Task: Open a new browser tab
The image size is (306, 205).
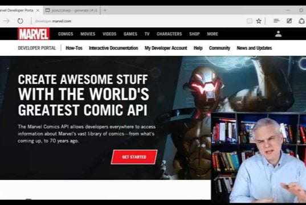Action: point(105,10)
